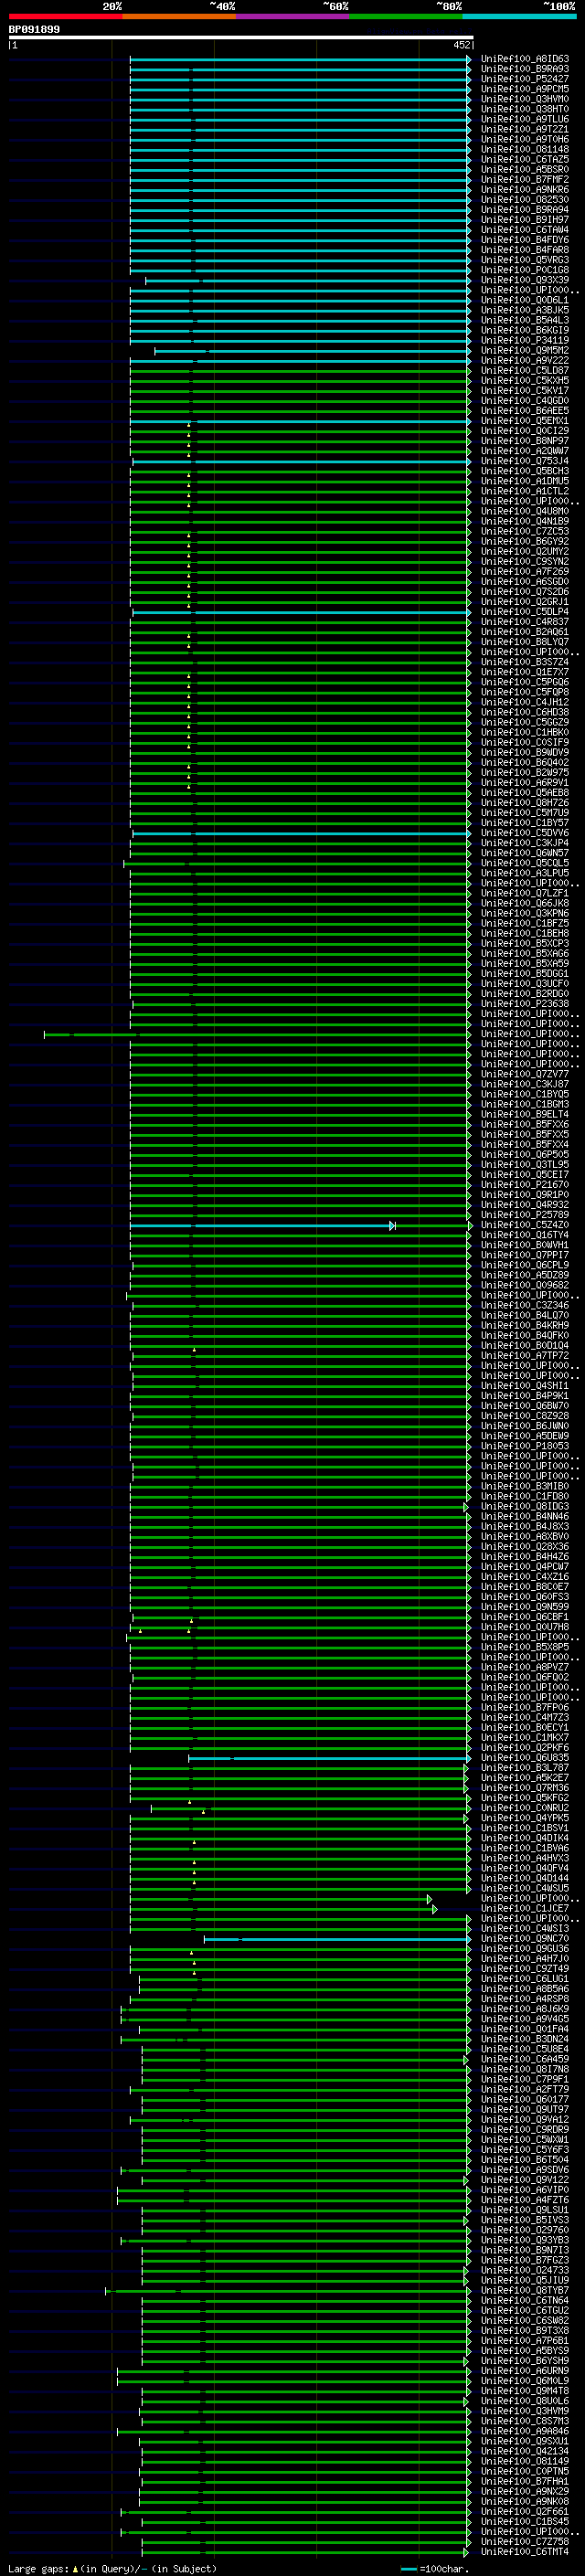The width and height of the screenshot is (585, 2576).
Task: Click the cyan =100char. scale bar legend
Action: coord(409,2569)
